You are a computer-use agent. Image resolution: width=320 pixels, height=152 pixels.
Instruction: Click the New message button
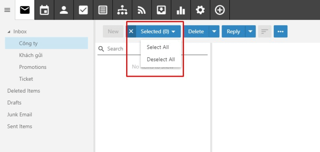coord(113,31)
